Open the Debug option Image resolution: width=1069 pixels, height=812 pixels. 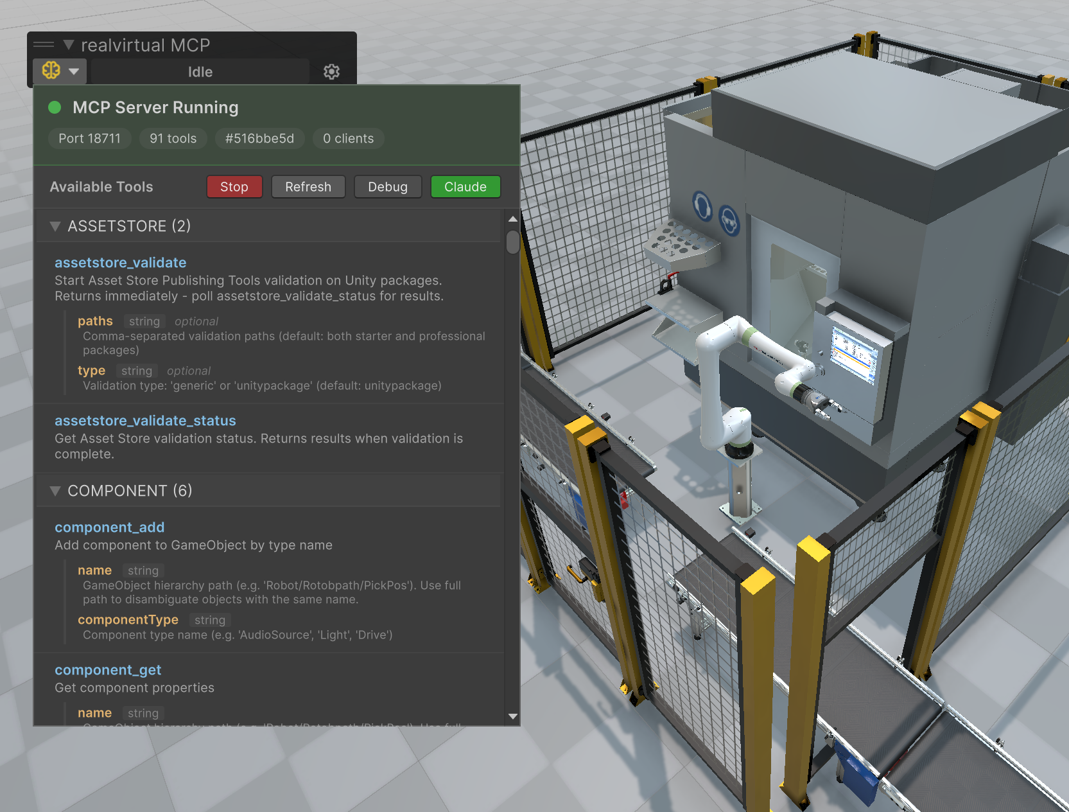coord(387,187)
